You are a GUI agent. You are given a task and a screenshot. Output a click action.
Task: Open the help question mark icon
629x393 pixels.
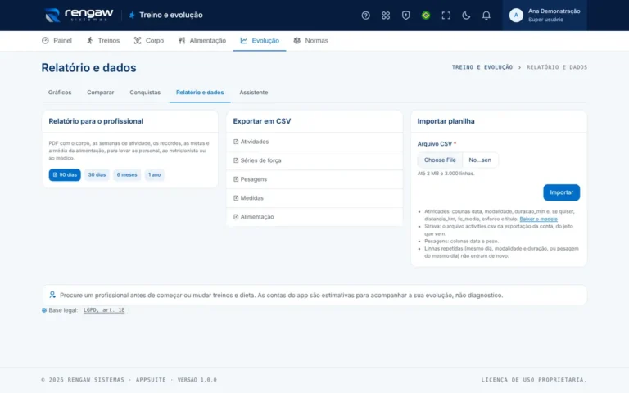click(x=365, y=16)
